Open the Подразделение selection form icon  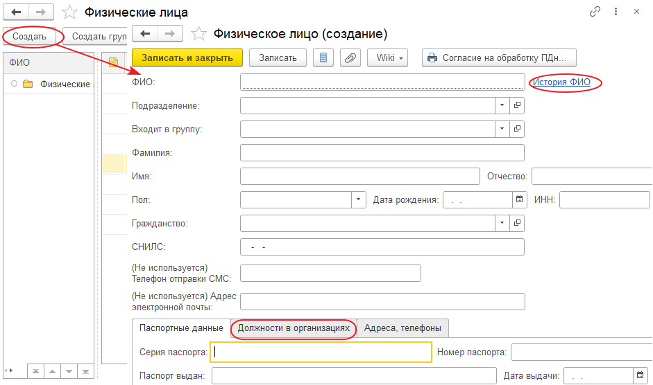point(517,106)
